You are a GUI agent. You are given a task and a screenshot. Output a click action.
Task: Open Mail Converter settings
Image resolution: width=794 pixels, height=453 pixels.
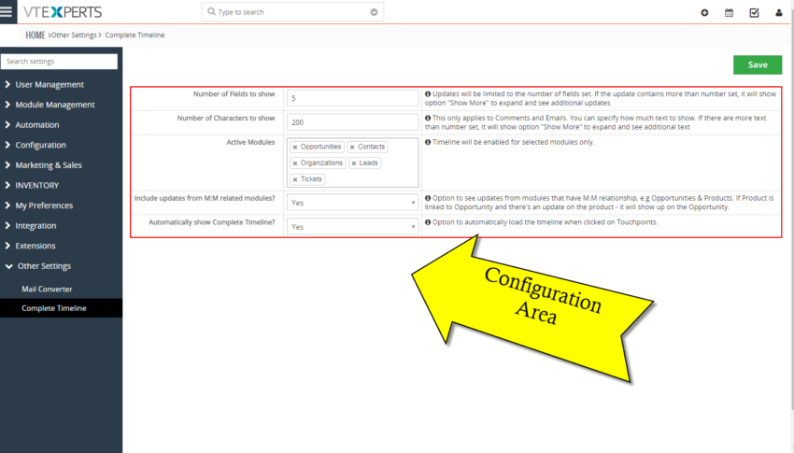[x=47, y=289]
